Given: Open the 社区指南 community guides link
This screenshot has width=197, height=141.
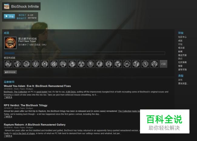Looking at the screenshot, I should tap(182, 62).
